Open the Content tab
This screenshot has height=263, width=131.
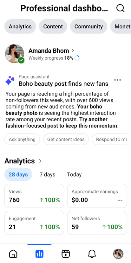[53, 26]
